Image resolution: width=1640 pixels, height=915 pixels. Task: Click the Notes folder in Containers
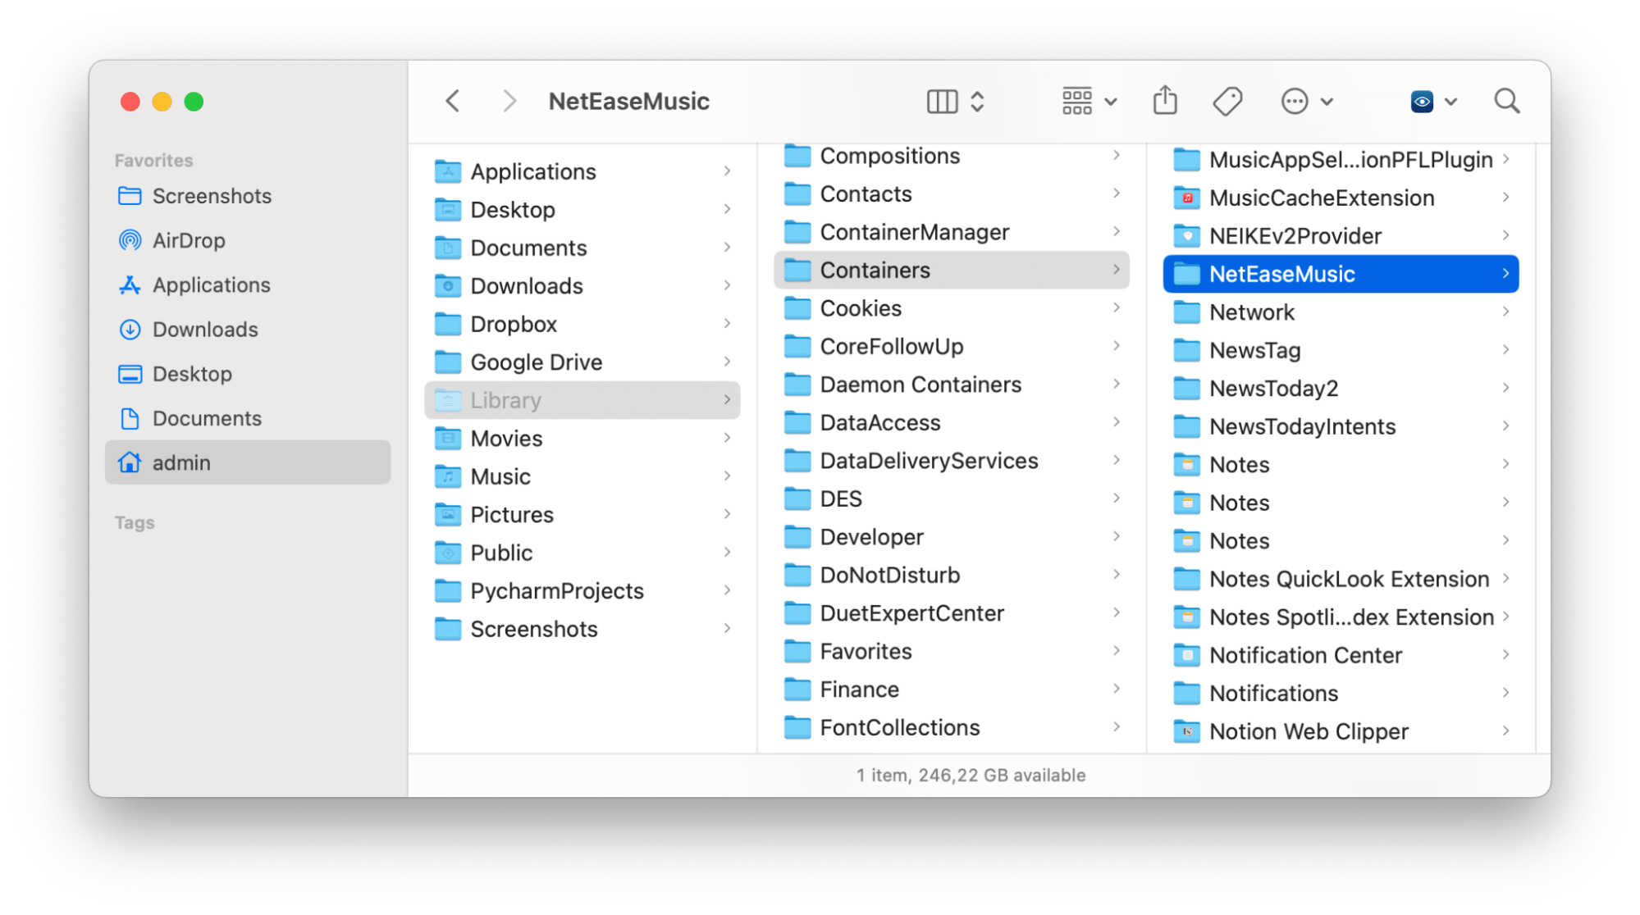coord(1240,465)
